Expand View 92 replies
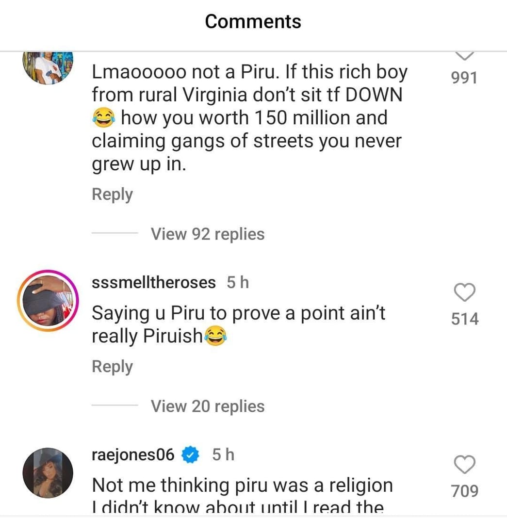The image size is (507, 518). pos(208,234)
